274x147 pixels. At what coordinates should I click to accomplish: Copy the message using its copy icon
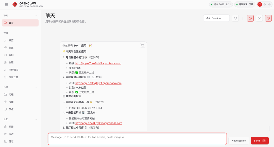143,45
